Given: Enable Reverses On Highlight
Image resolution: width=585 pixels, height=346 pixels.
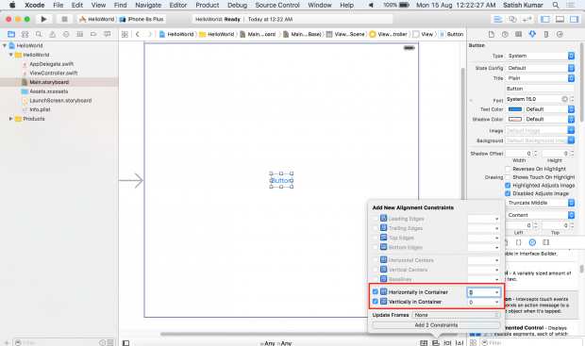Looking at the screenshot, I should 508,169.
